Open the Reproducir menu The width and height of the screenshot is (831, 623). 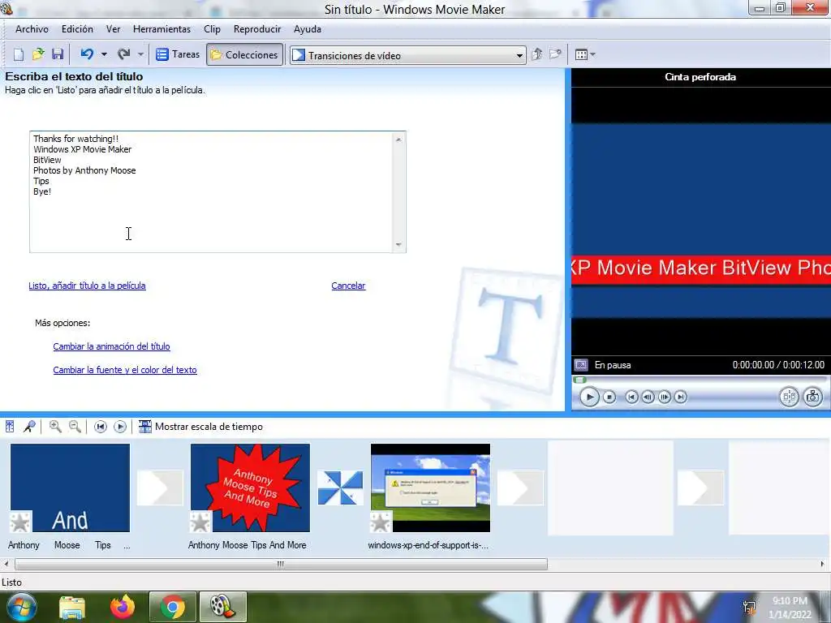257,29
